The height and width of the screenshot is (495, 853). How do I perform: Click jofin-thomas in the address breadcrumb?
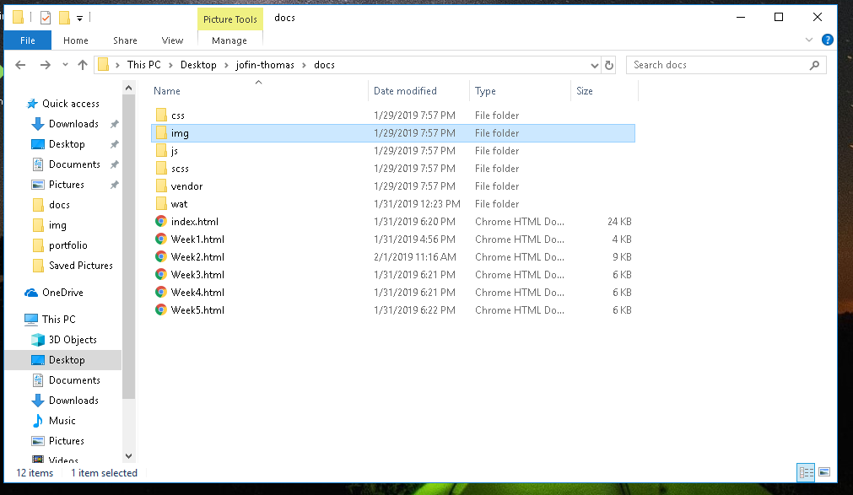(265, 65)
